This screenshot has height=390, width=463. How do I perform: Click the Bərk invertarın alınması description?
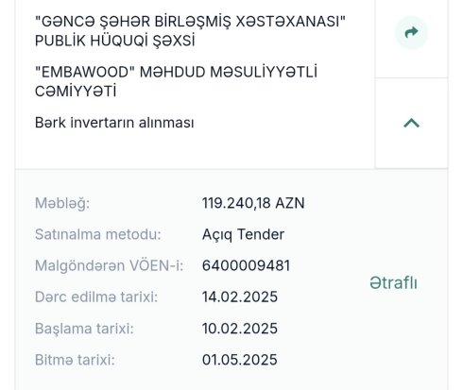point(114,123)
